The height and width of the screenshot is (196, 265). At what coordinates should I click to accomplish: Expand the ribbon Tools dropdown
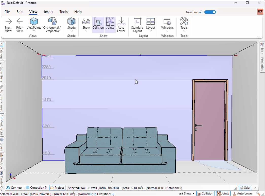(x=184, y=31)
